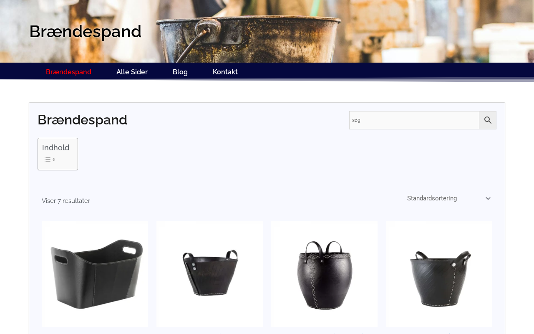Click the bucket header banner image

pos(267,31)
